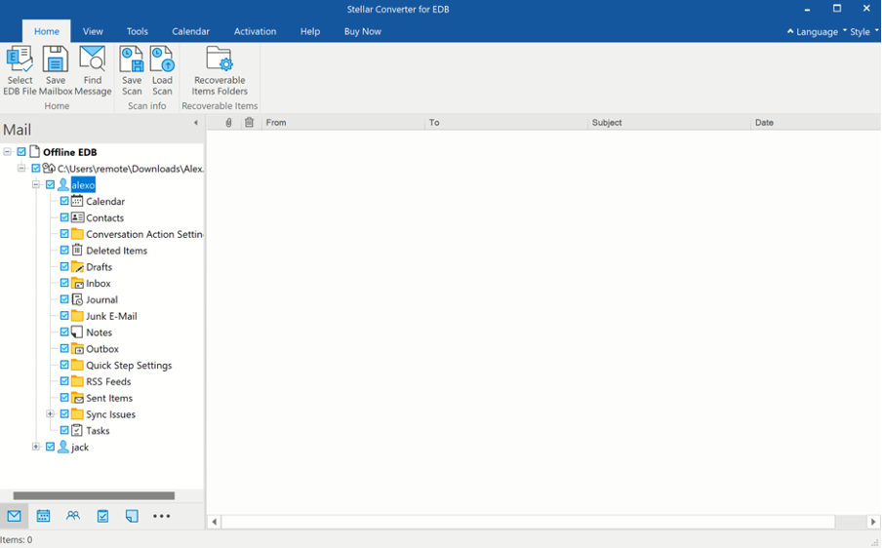This screenshot has height=548, width=882.
Task: Click the Calendar folder icon in tree
Action: tap(77, 201)
